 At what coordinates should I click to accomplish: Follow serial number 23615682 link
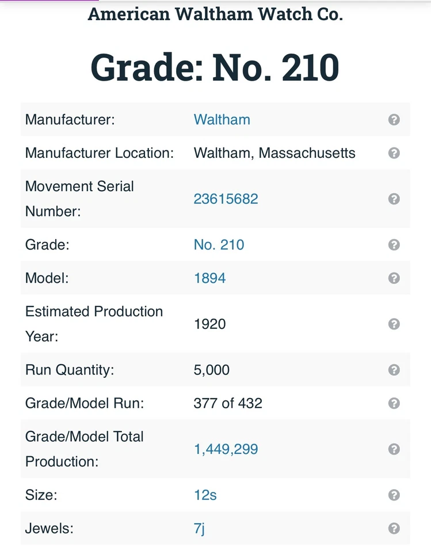(226, 199)
